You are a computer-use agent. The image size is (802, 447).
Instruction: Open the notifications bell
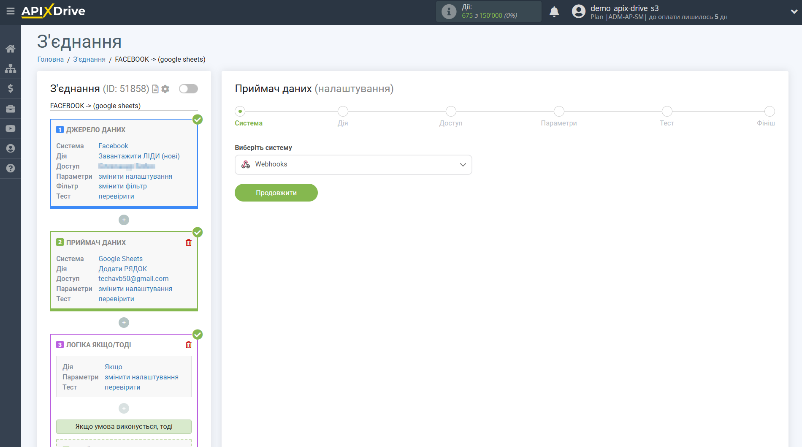pos(554,11)
